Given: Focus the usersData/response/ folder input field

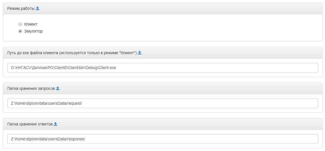Looking at the screenshot, I should pos(163,139).
